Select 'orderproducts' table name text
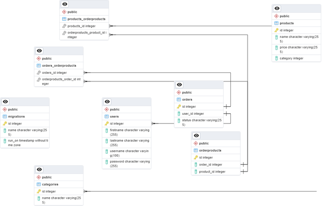324x221 pixels. (210, 150)
